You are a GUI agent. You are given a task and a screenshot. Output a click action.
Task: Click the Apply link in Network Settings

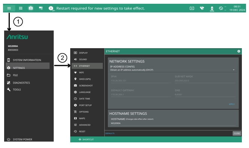232,104
